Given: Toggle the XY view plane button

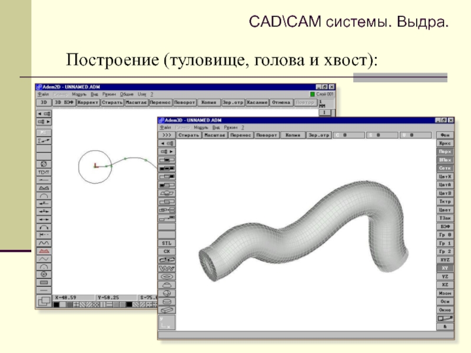Looking at the screenshot, I should pos(445,268).
